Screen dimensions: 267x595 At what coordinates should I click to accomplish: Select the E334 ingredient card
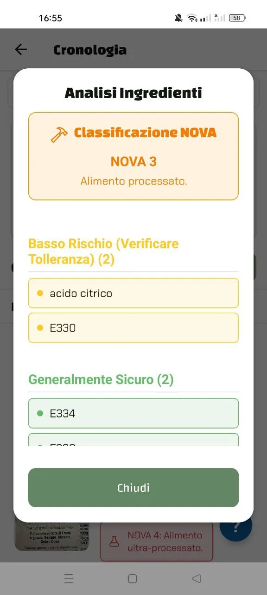pos(133,413)
